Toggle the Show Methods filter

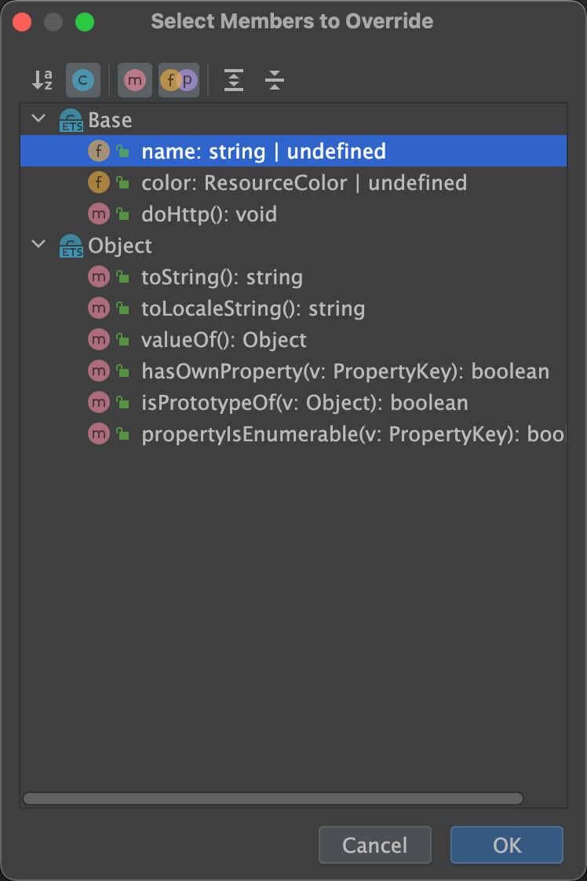135,80
